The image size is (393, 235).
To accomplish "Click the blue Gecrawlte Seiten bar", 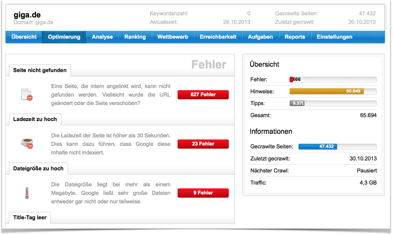I will pos(317,146).
